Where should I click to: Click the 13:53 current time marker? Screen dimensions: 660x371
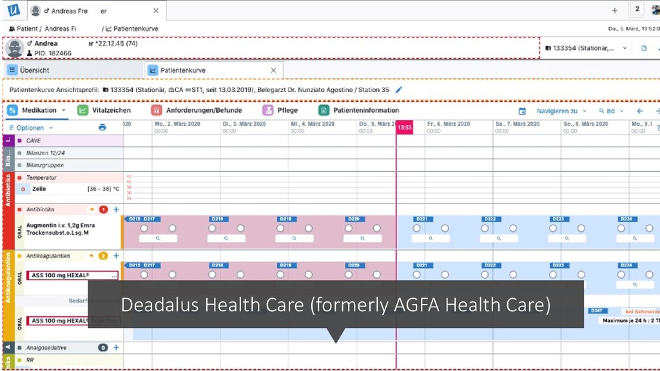(x=405, y=128)
